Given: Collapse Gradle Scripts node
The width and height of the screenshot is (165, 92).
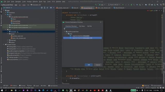Looking at the screenshot, I should point(4,44).
